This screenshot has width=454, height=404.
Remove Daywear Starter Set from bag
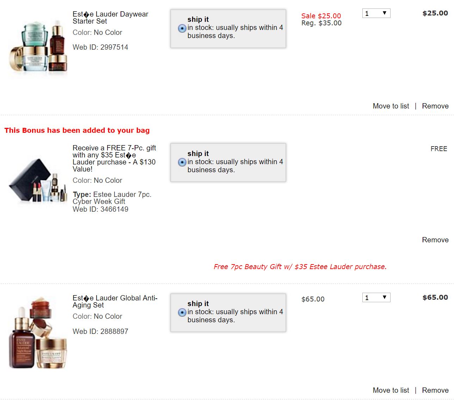435,106
